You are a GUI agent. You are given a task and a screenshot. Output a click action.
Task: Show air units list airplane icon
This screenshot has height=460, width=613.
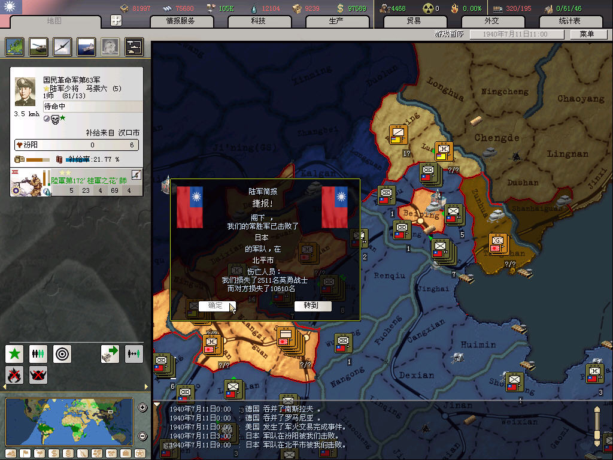(x=62, y=47)
